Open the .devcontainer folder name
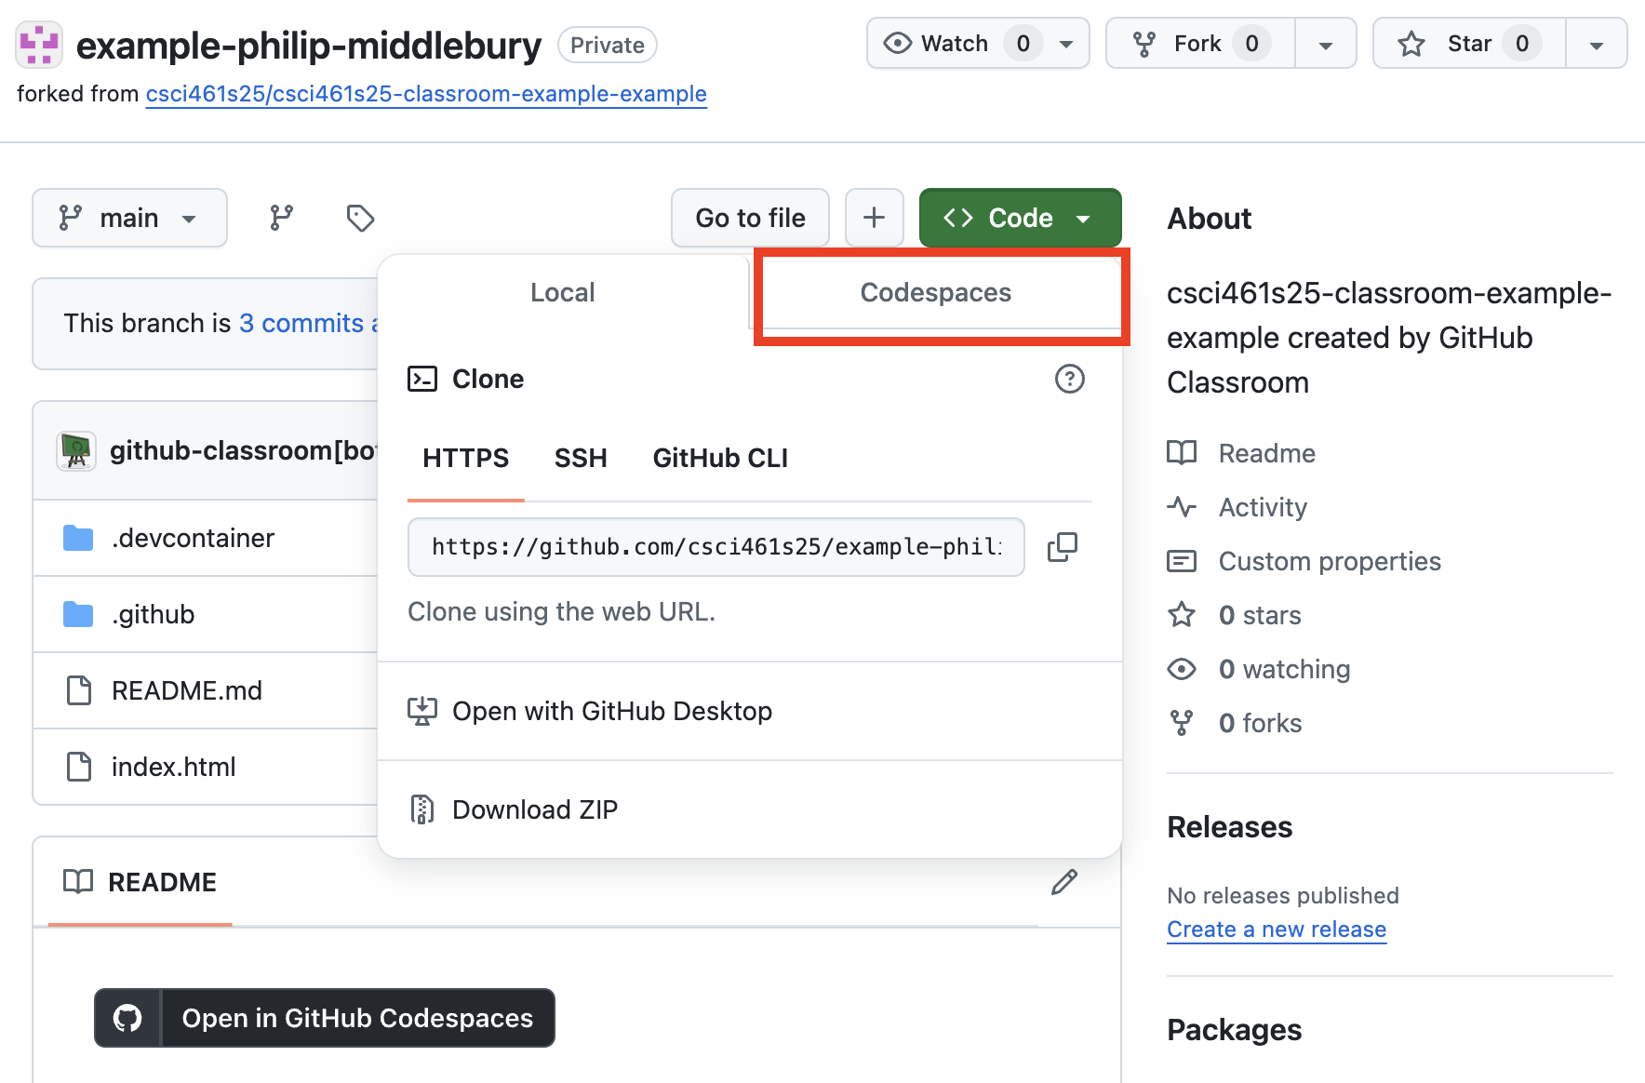The width and height of the screenshot is (1645, 1083). pyautogui.click(x=193, y=538)
